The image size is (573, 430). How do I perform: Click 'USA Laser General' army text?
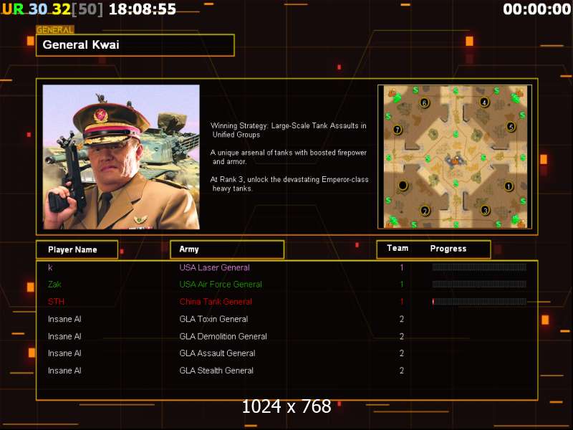(x=214, y=267)
